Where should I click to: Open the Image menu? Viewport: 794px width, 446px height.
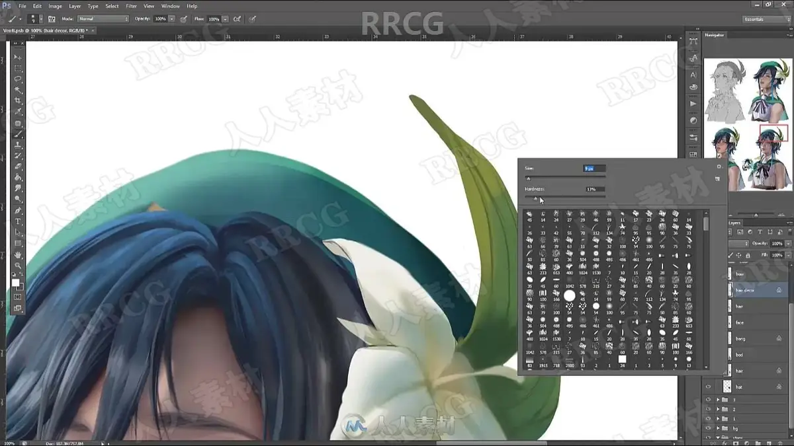pos(55,6)
